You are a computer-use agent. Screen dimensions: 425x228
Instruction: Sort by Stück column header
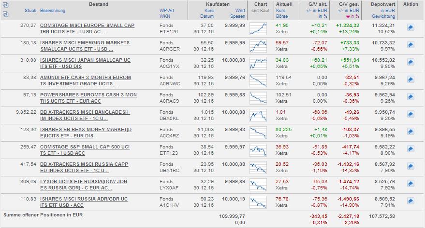[30, 11]
